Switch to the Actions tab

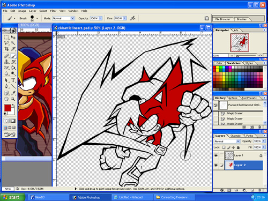click(233, 98)
